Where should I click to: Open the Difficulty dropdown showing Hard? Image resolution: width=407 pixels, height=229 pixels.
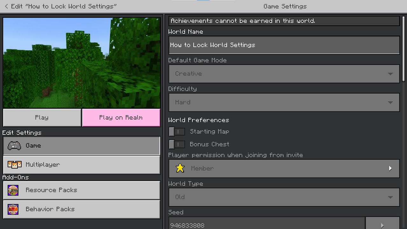pyautogui.click(x=284, y=102)
